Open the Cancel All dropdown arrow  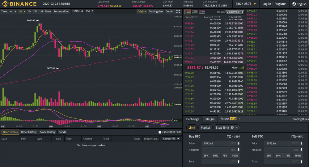[178, 139]
